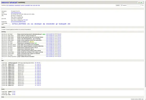Open the gitgui-0.21.0 tag in tags list

tap(11, 64)
